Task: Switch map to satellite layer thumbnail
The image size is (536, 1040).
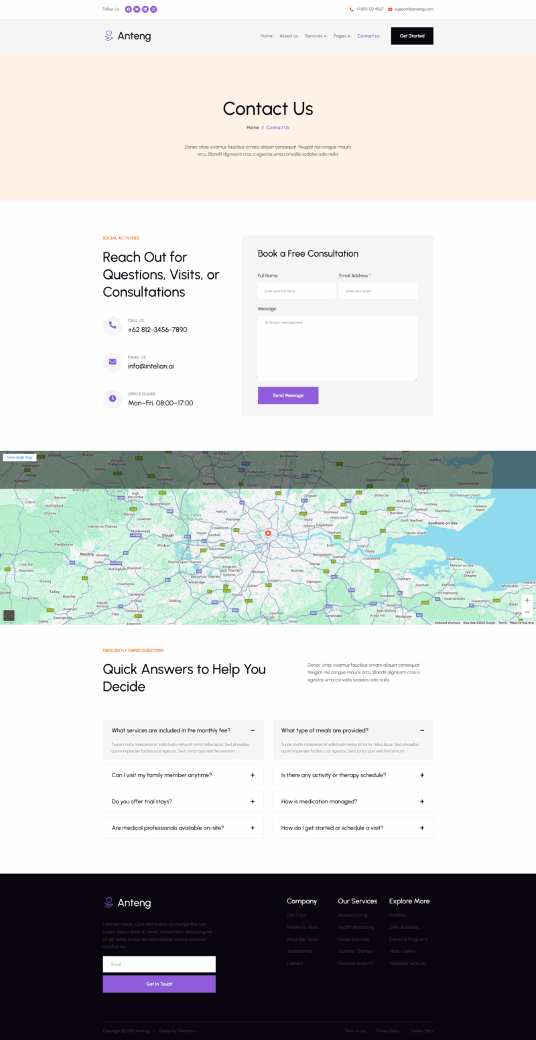Action: pos(9,615)
